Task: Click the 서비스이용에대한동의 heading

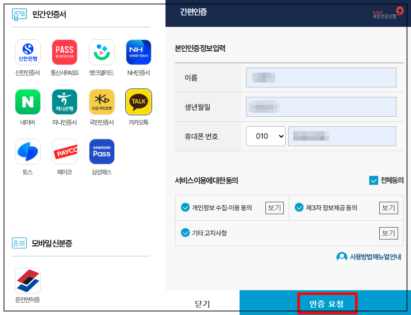Action: click(206, 180)
